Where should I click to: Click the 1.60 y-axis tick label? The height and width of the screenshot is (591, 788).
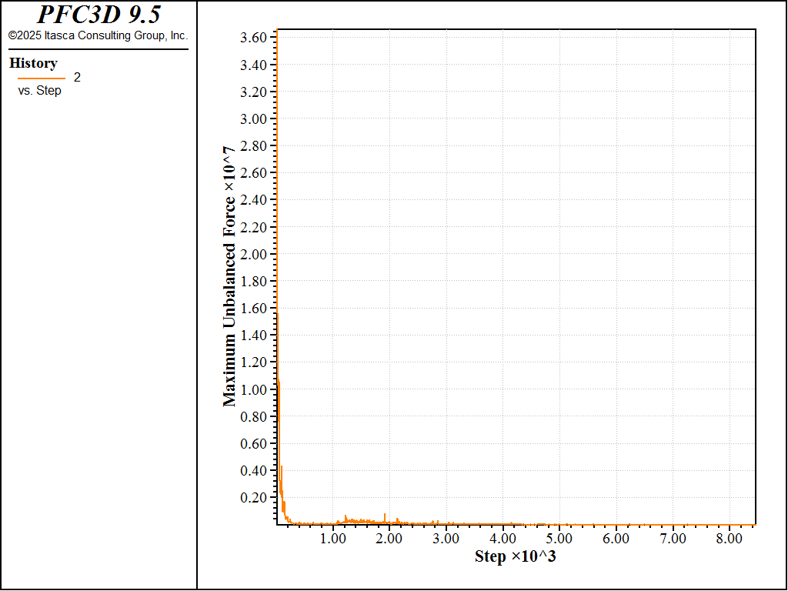point(254,308)
